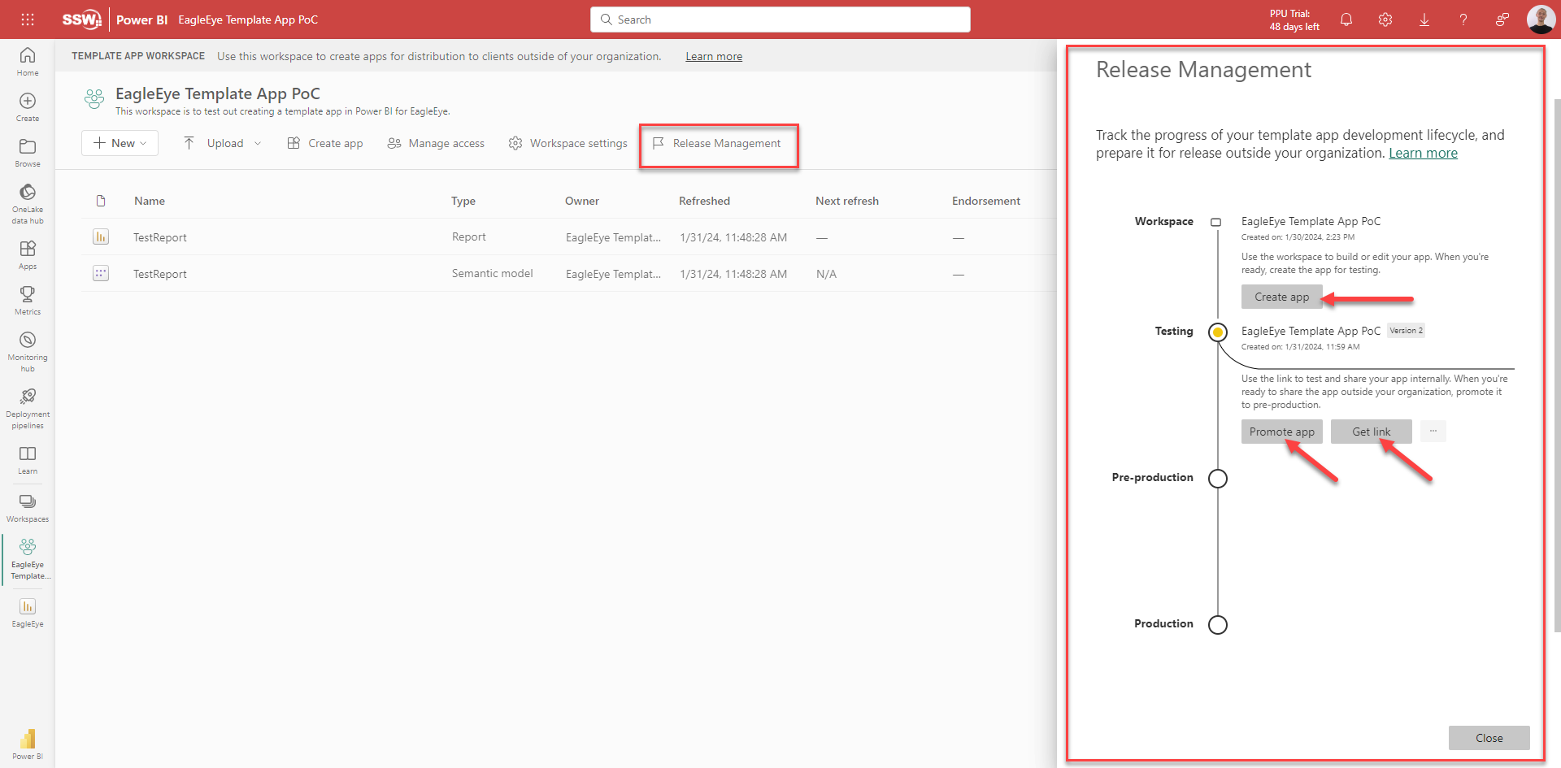This screenshot has width=1561, height=768.
Task: Open the help question mark icon
Action: coord(1463,20)
